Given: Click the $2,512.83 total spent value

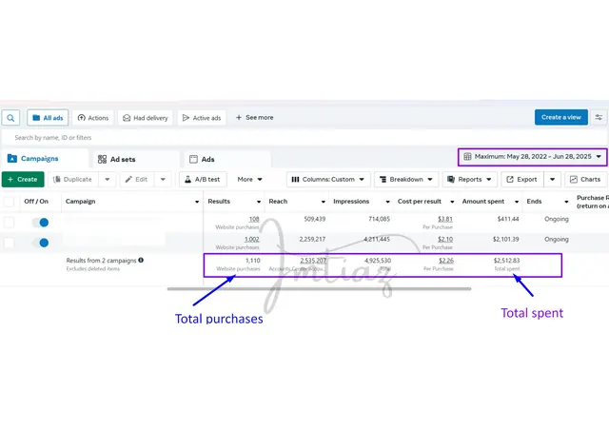Looking at the screenshot, I should click(x=506, y=261).
